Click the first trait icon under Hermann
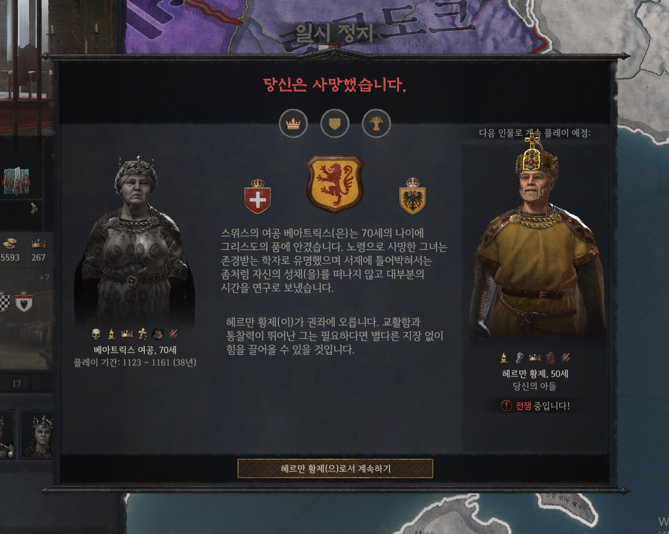The width and height of the screenshot is (669, 534). pos(503,357)
